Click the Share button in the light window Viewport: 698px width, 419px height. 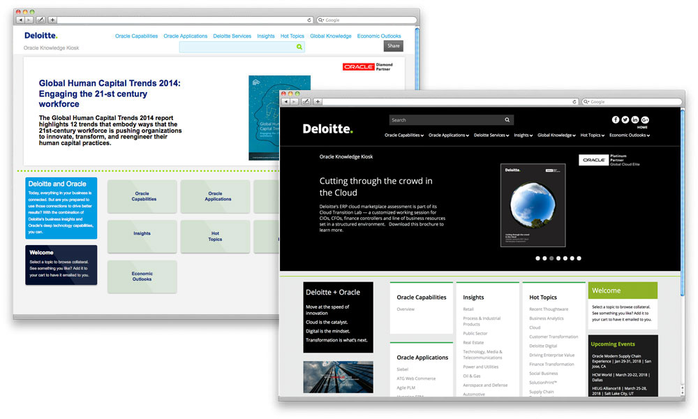394,46
